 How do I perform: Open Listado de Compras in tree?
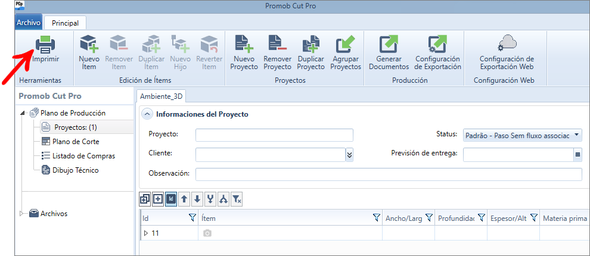click(x=83, y=156)
